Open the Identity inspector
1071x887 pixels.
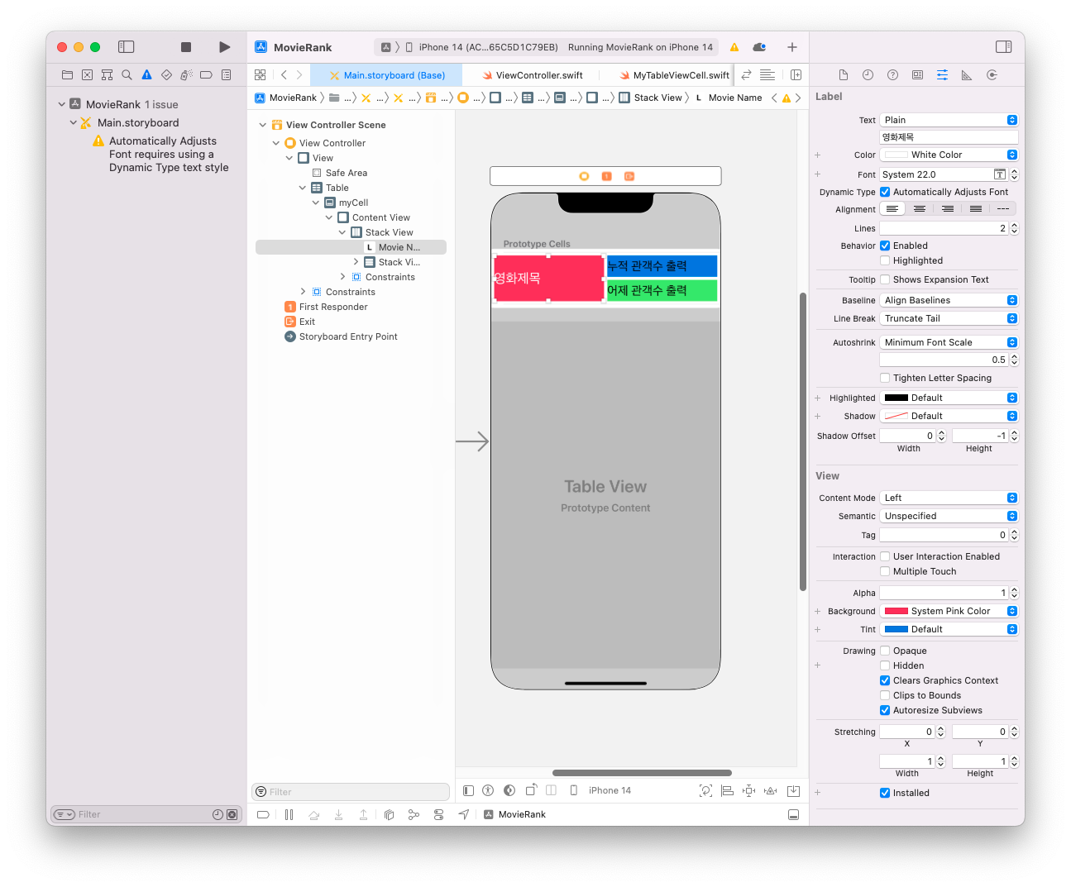click(x=917, y=74)
